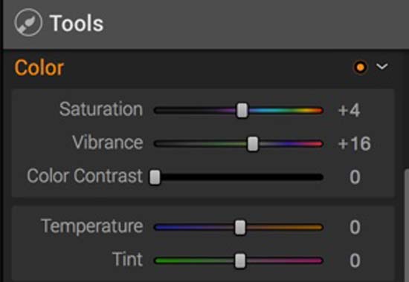
Task: Toggle the orange Color enable dot
Action: point(361,68)
